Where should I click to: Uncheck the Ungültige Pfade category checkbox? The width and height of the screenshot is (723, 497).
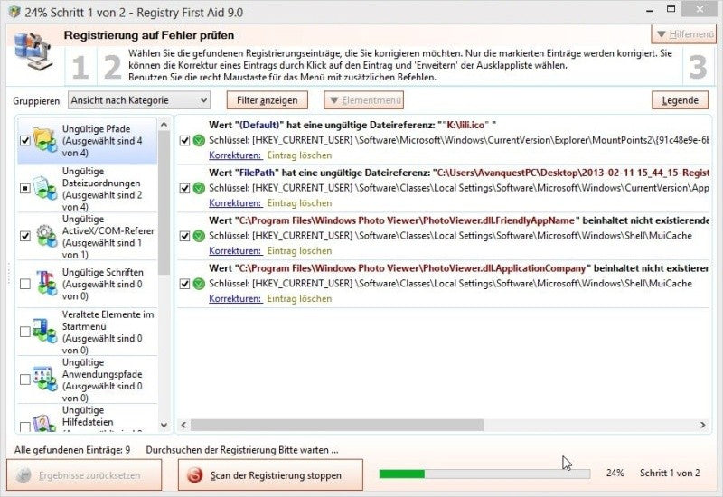point(25,140)
